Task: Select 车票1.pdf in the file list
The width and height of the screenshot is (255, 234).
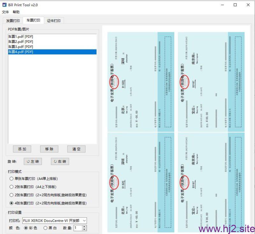Action: click(52, 37)
